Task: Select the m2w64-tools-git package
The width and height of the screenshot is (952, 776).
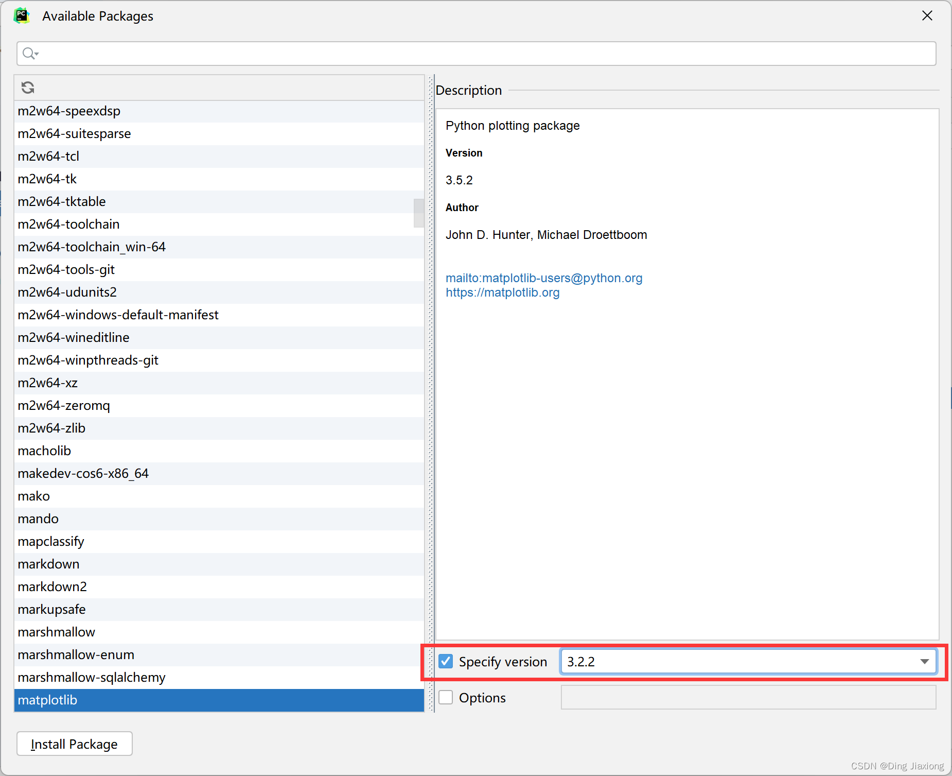Action: click(x=219, y=270)
